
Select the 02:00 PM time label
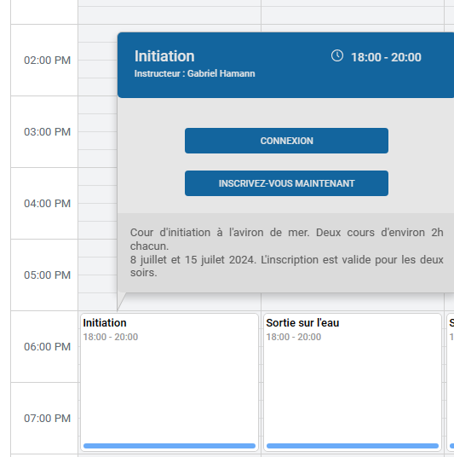(47, 61)
